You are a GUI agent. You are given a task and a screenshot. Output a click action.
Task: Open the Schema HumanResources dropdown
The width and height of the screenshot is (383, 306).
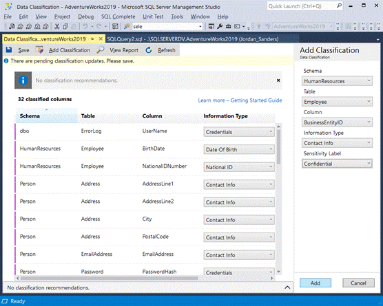(x=337, y=81)
